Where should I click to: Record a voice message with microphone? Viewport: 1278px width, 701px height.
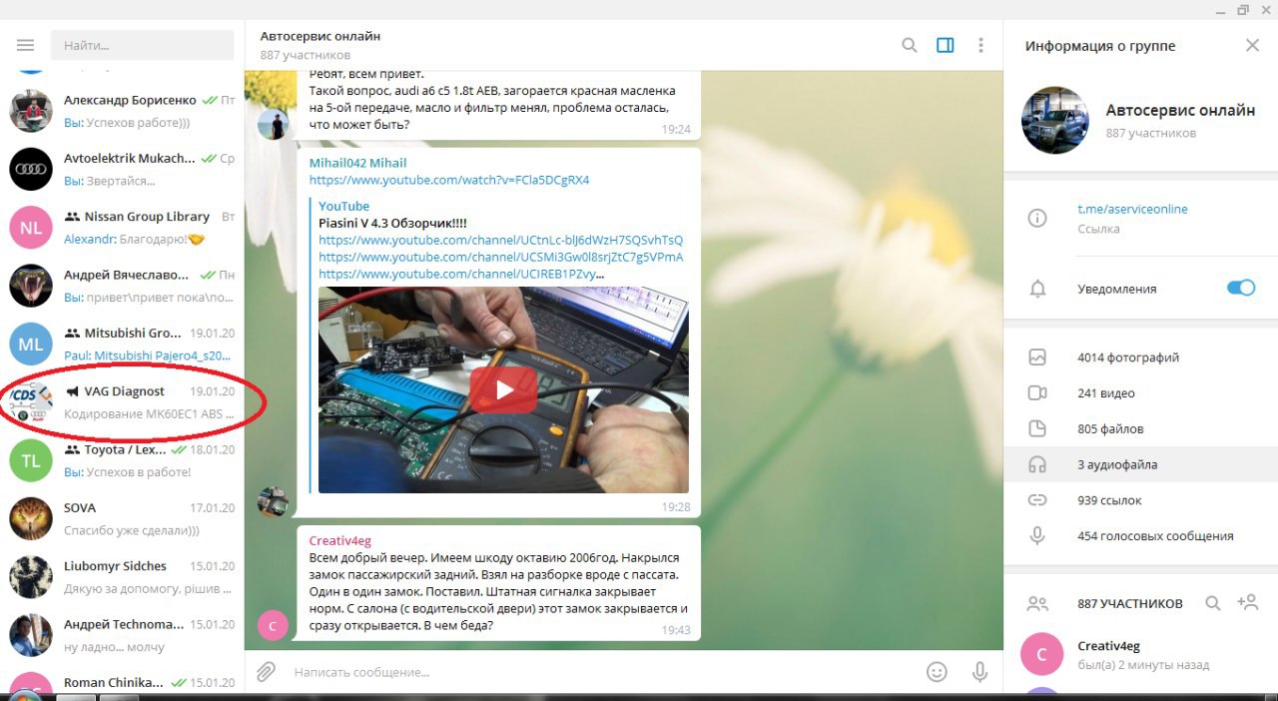(x=980, y=672)
